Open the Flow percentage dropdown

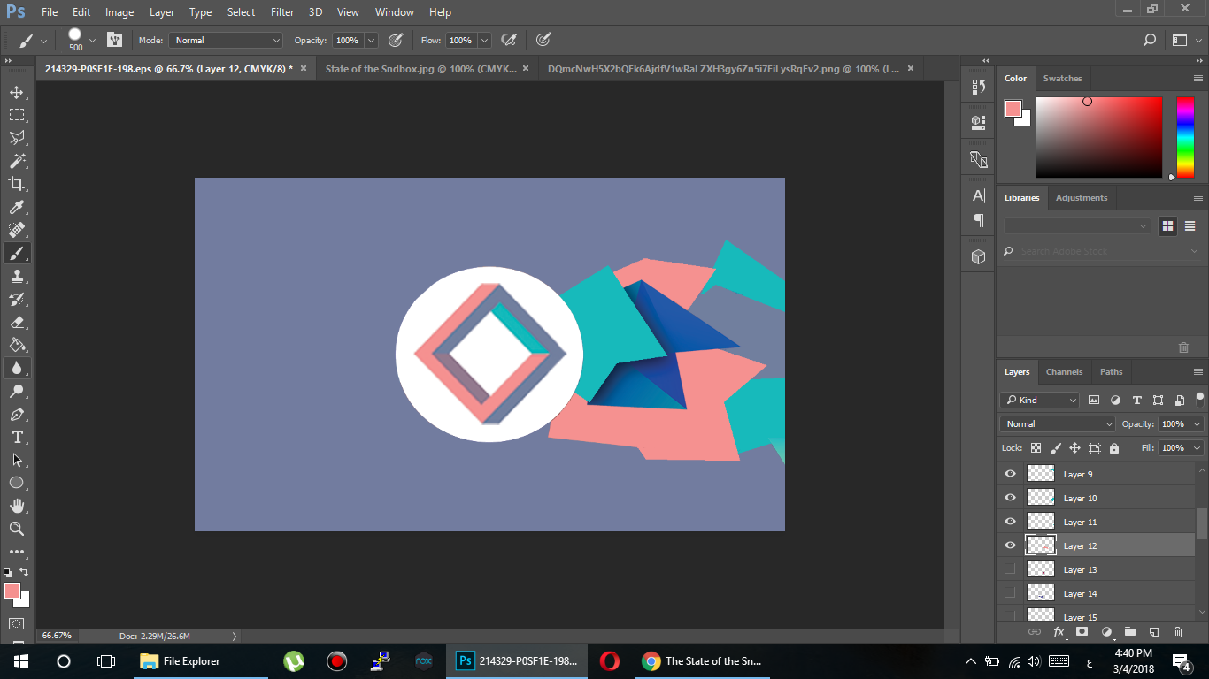pos(485,40)
